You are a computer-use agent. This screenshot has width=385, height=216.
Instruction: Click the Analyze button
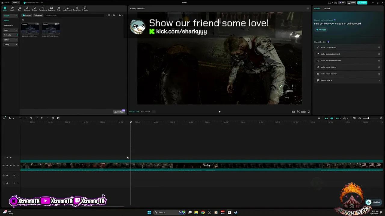(x=321, y=30)
